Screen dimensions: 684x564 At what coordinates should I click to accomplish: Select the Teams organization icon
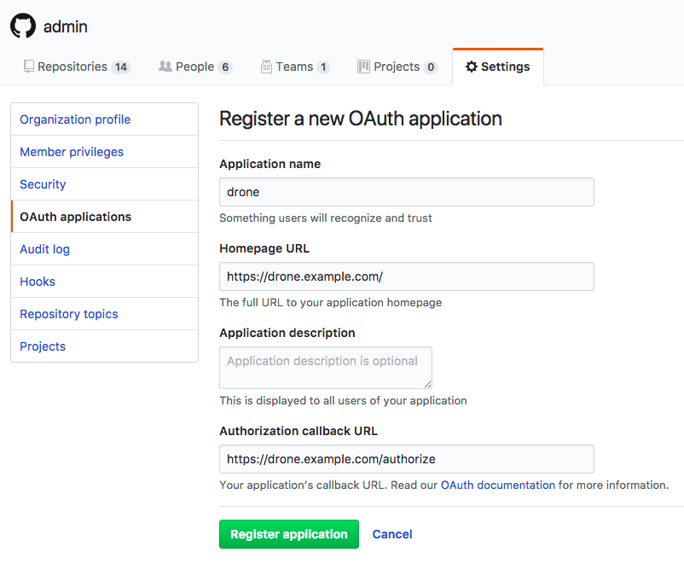pos(267,66)
